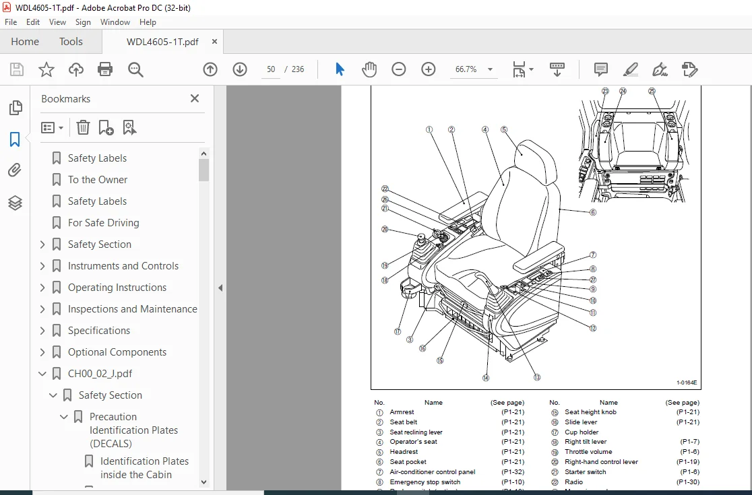752x495 pixels.
Task: Expand Operating Instructions bookmark
Action: point(42,288)
